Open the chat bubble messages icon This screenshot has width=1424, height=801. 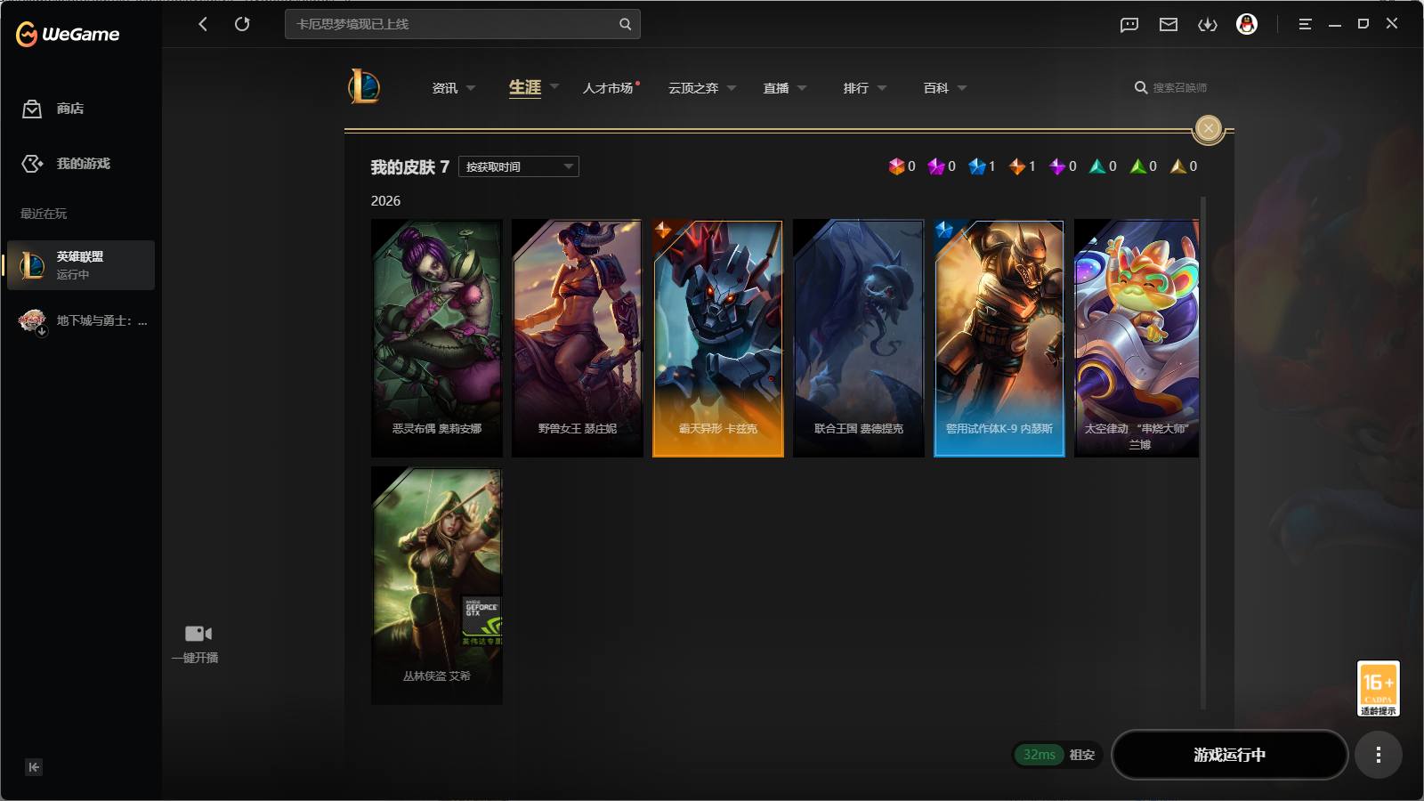(1129, 24)
